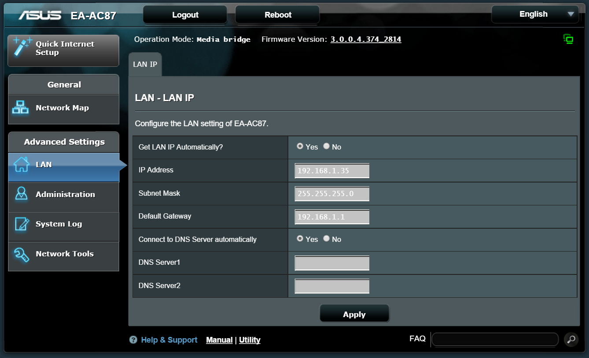Click the FAQ search magnifier icon
This screenshot has height=358, width=589.
[571, 339]
